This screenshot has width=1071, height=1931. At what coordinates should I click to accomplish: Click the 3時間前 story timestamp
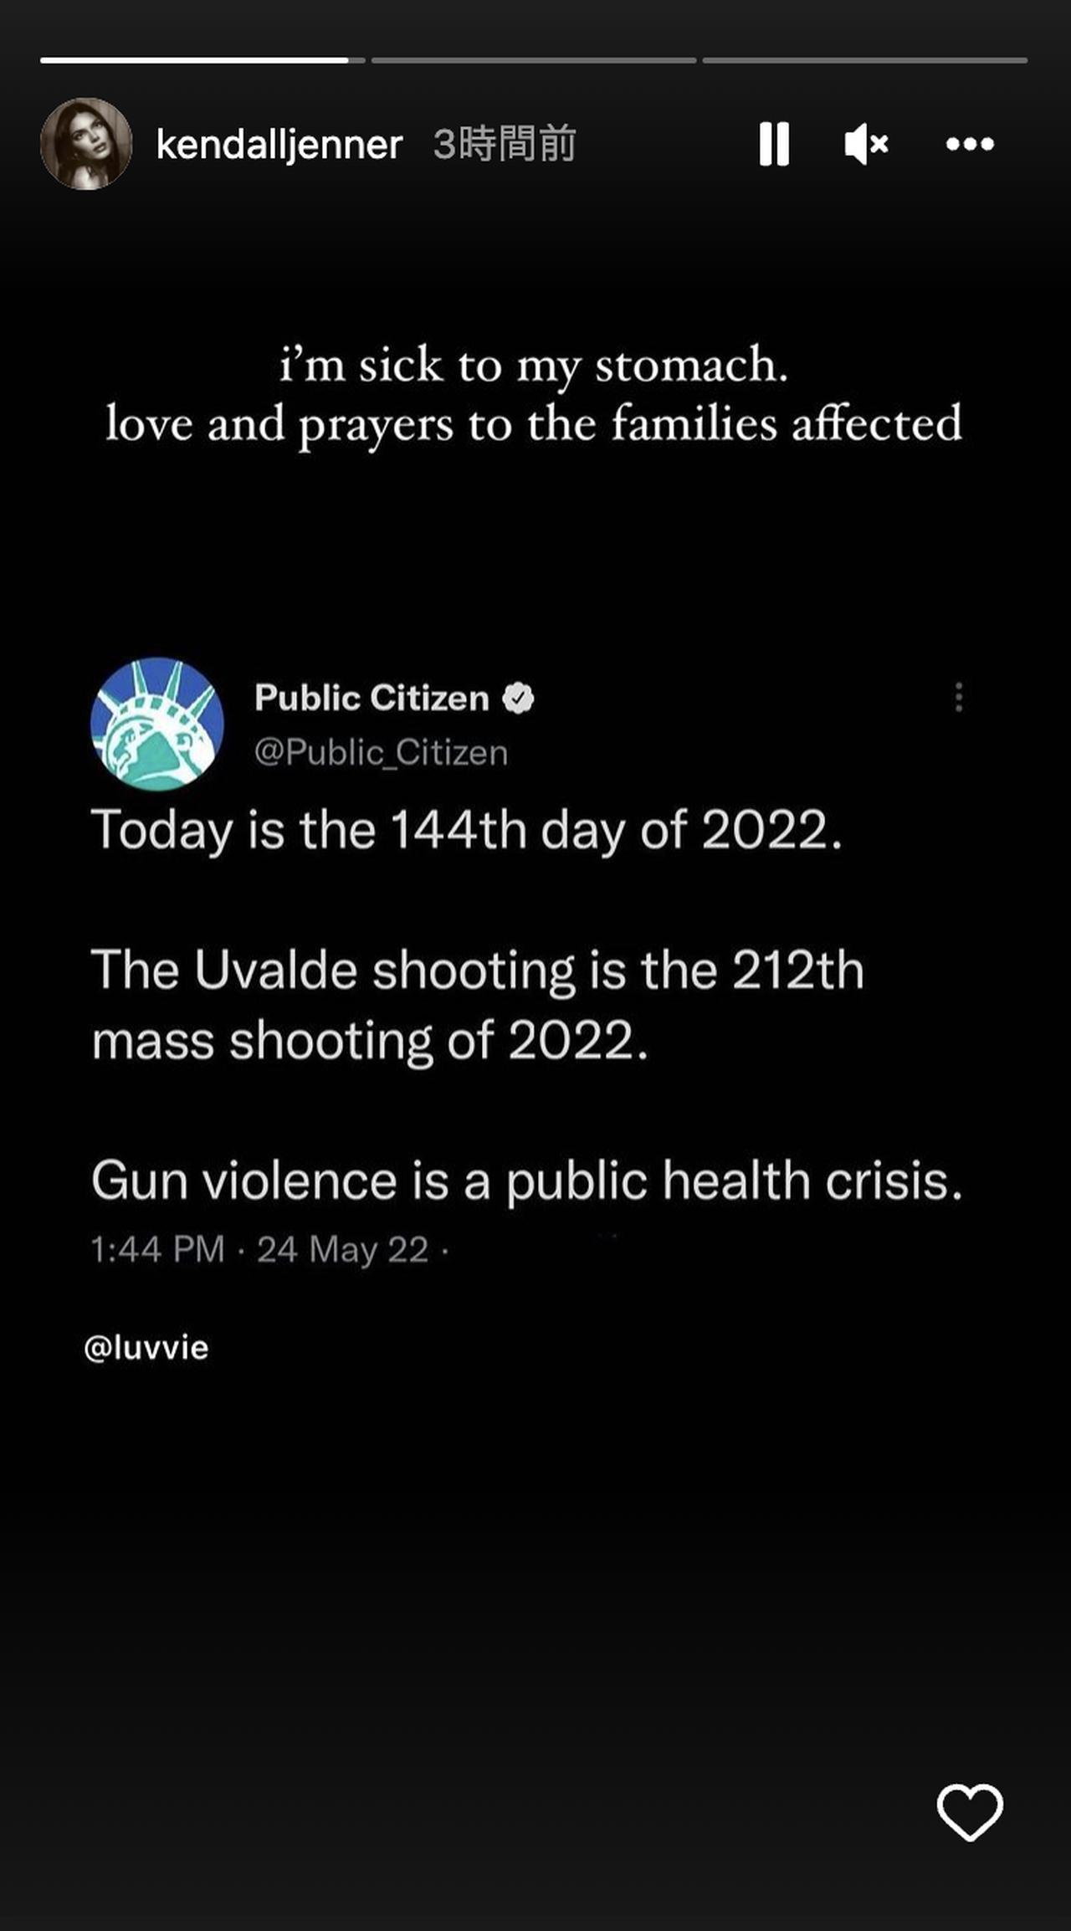(505, 144)
